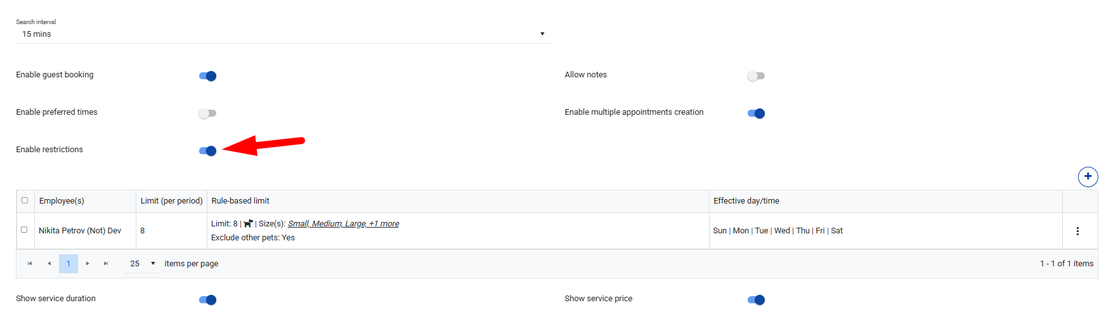Expand the items per page dropdown
Viewport: 1118px width, 331px height.
point(143,264)
